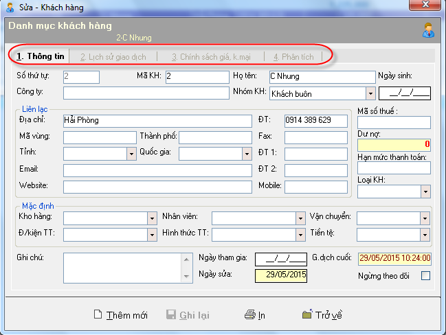Click the Địa chỉ field with Hải Phòng

tap(157, 121)
